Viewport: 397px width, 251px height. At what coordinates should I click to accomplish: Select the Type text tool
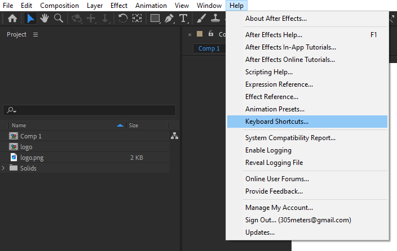(x=184, y=19)
